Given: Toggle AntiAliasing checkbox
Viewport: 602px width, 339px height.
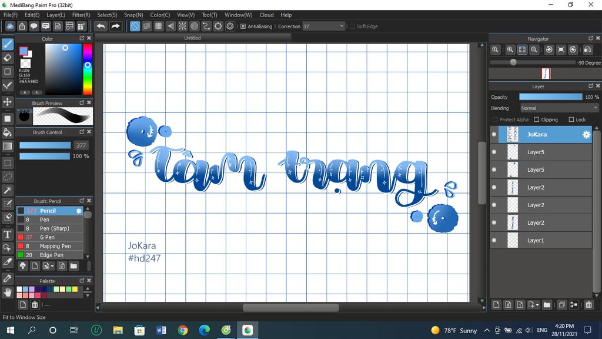Looking at the screenshot, I should click(243, 26).
